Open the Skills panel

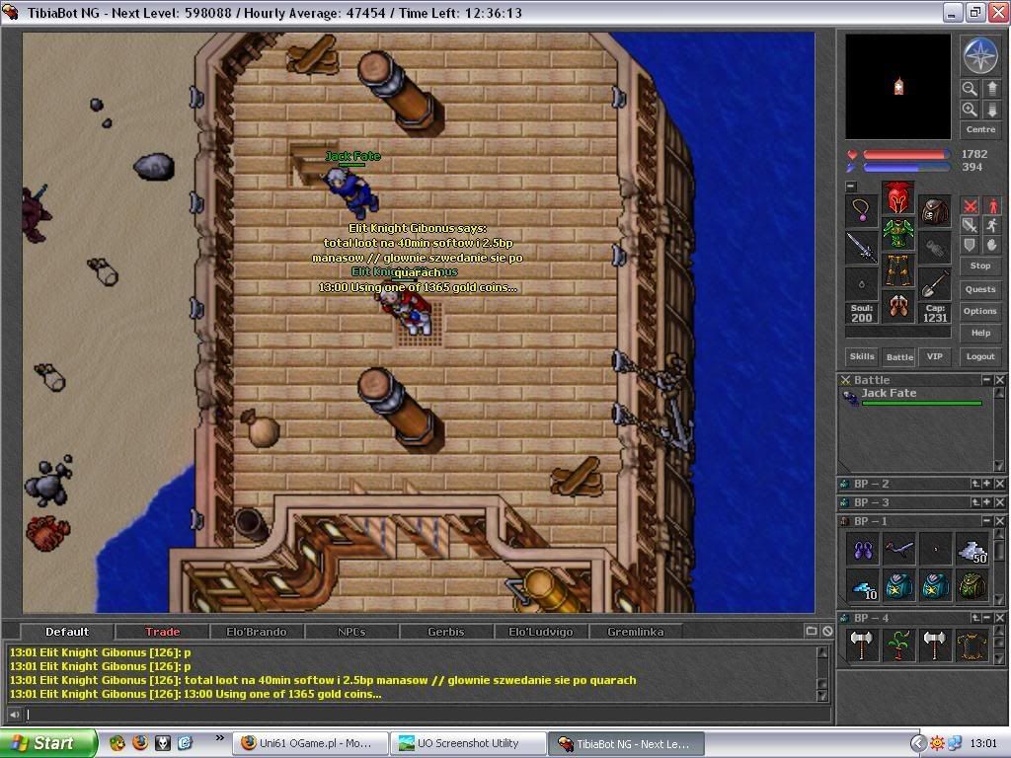(862, 356)
